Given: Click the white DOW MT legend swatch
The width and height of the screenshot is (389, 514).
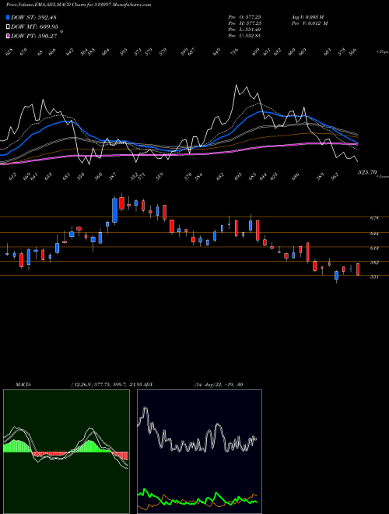Looking at the screenshot, I should click(x=8, y=27).
